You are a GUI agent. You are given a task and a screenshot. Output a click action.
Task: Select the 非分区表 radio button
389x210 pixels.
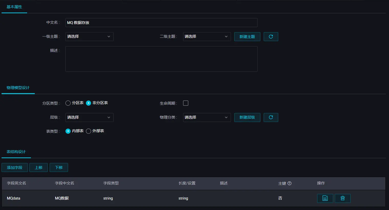[x=88, y=103]
